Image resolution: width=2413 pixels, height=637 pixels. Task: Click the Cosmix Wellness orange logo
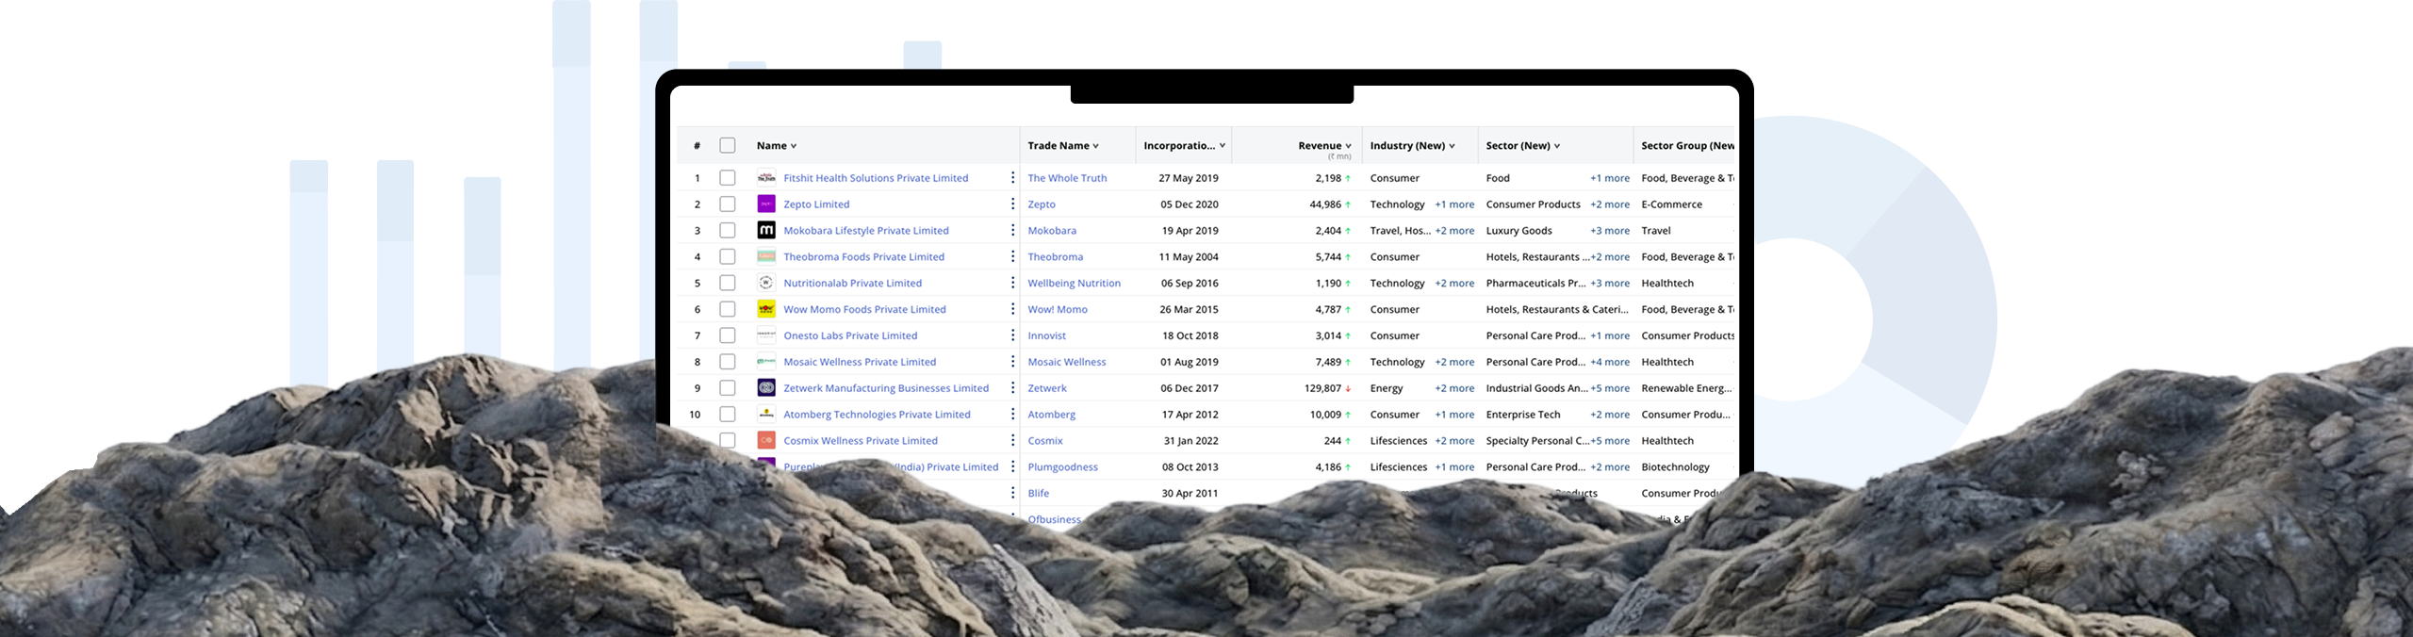point(766,440)
